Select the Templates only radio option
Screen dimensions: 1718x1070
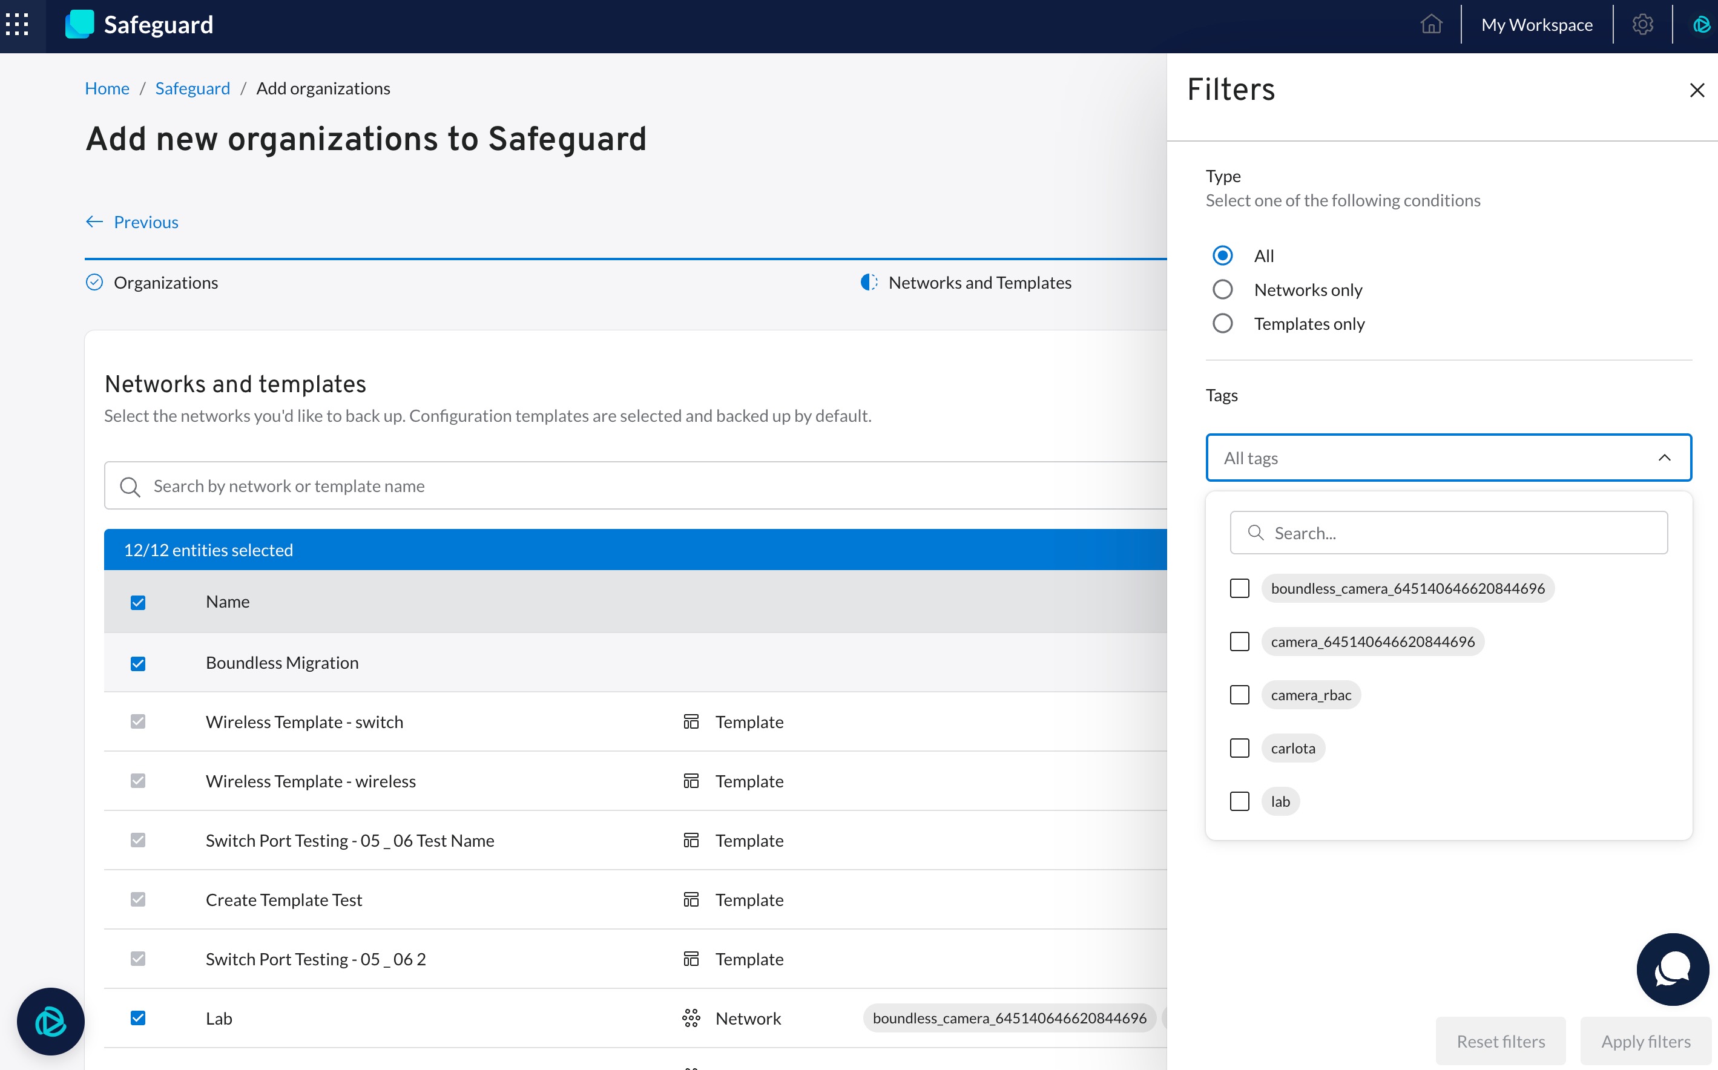(1222, 323)
